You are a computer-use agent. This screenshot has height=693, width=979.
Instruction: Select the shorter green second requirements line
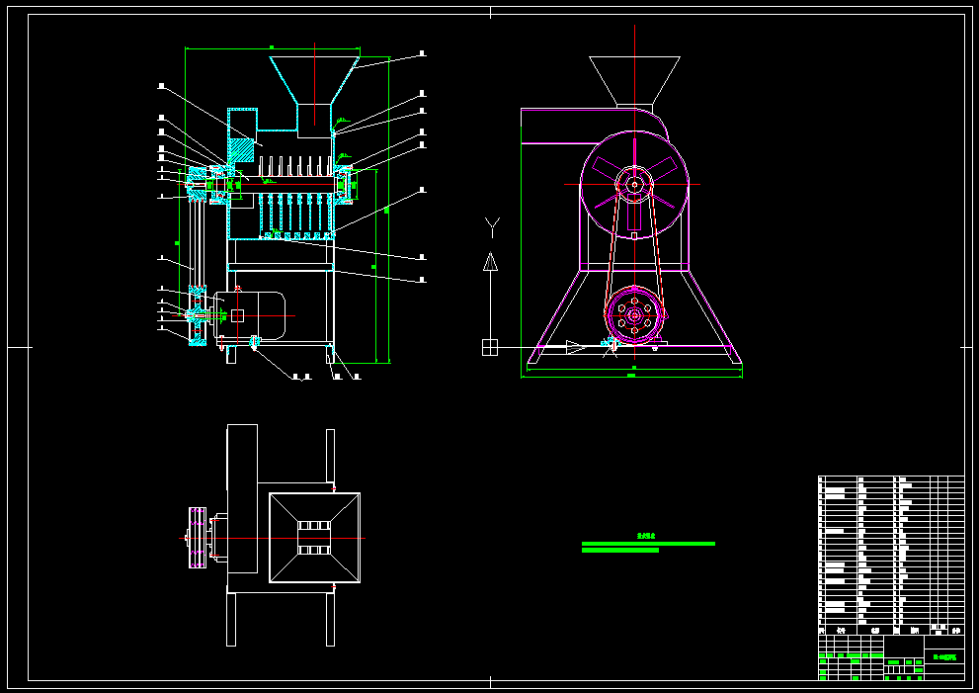pos(620,551)
